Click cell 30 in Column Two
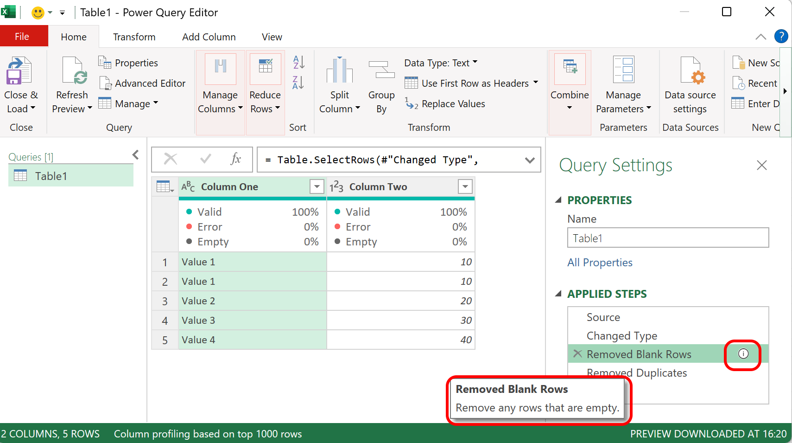The width and height of the screenshot is (792, 443). 401,321
